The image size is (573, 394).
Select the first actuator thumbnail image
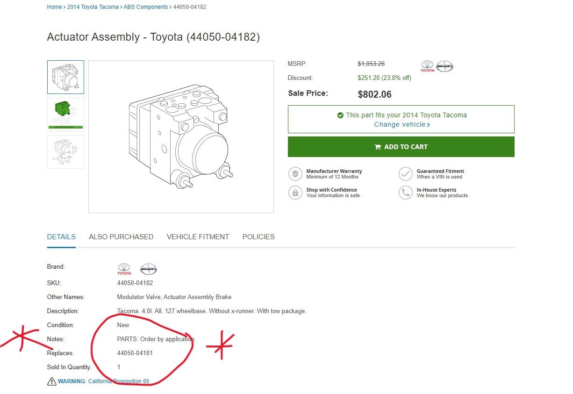tap(65, 77)
